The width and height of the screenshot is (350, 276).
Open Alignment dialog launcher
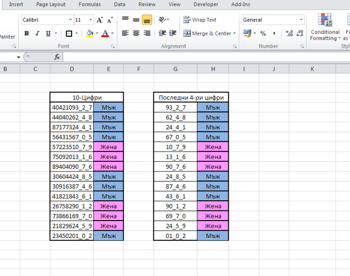click(235, 46)
